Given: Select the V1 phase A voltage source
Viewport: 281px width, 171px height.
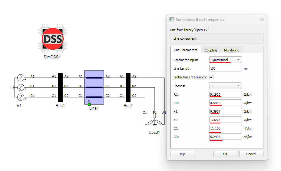Looking at the screenshot, I should tap(21, 78).
